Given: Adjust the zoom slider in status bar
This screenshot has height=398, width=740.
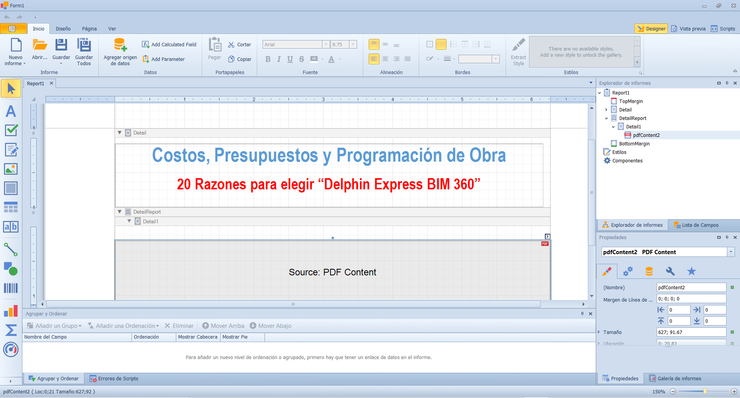Looking at the screenshot, I should click(x=705, y=391).
